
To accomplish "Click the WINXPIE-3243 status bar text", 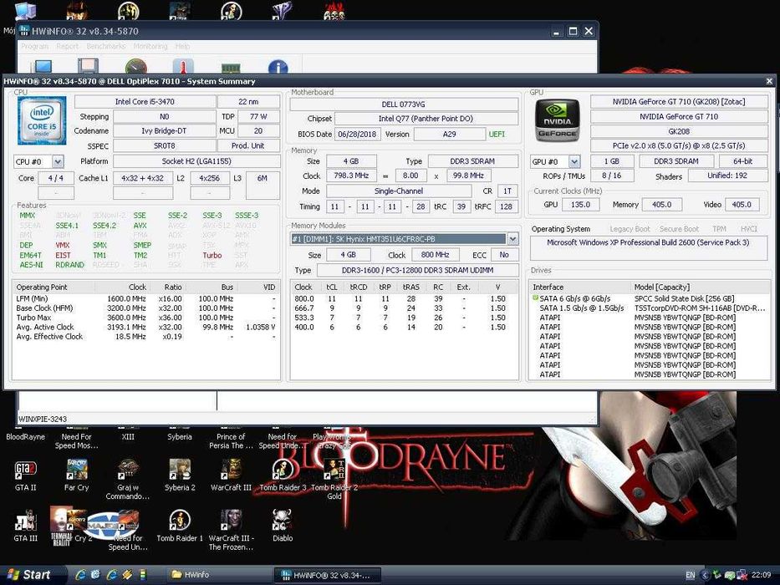I will click(43, 419).
